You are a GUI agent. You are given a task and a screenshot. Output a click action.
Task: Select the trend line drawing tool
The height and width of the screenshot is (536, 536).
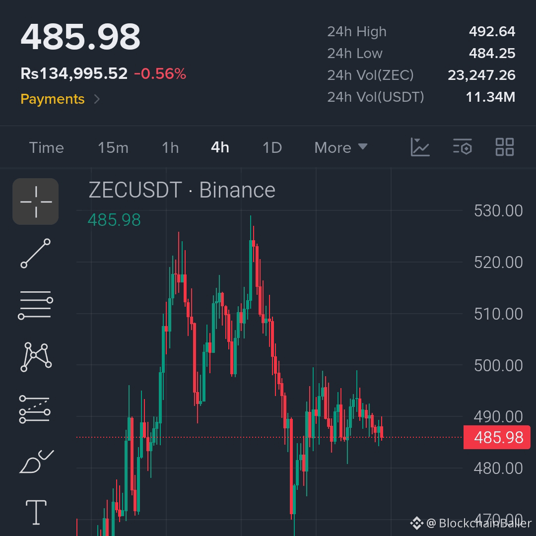(x=36, y=253)
